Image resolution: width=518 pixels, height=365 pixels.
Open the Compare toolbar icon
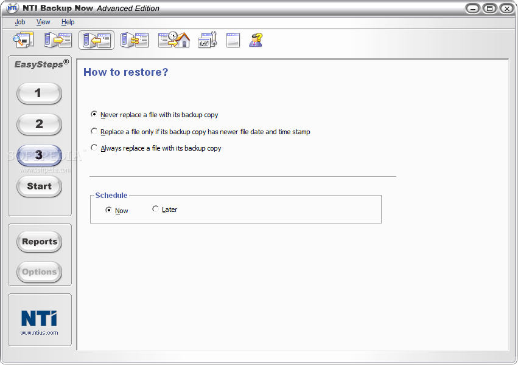(x=135, y=40)
